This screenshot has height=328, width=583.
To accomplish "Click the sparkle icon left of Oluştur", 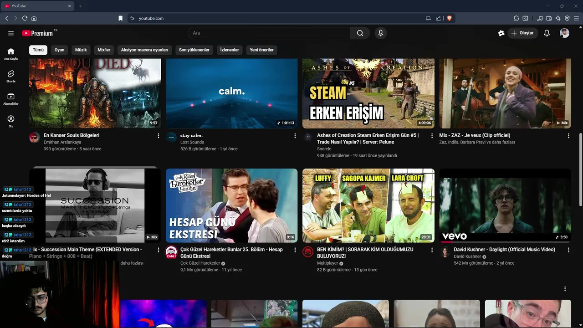I will (501, 33).
